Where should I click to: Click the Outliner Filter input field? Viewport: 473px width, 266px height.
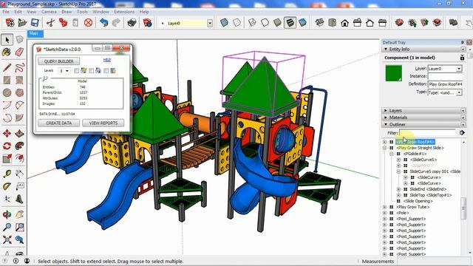coord(428,133)
